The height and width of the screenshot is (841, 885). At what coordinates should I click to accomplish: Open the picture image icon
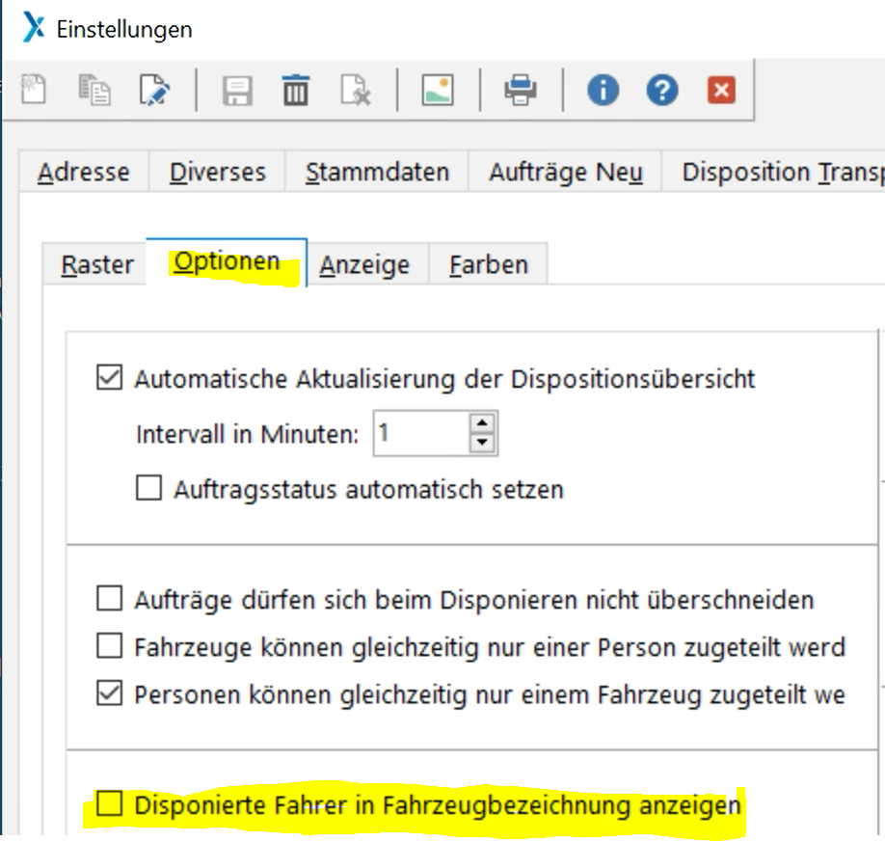pos(438,91)
